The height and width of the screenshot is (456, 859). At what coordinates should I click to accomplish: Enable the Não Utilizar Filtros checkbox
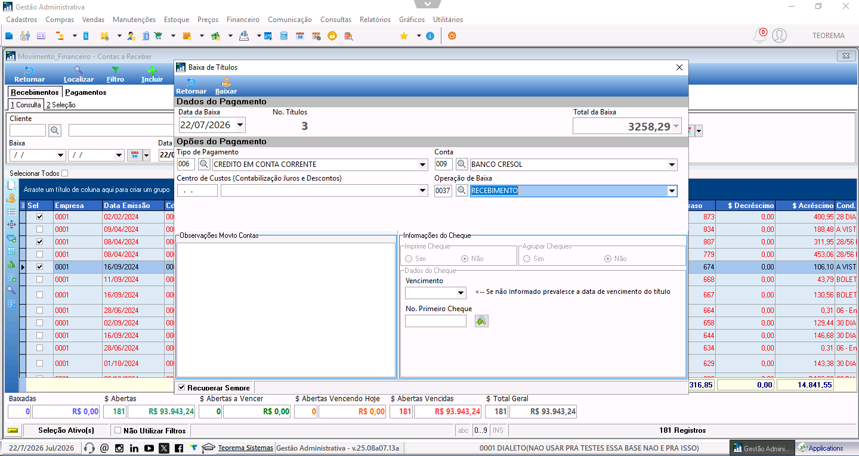pos(118,430)
